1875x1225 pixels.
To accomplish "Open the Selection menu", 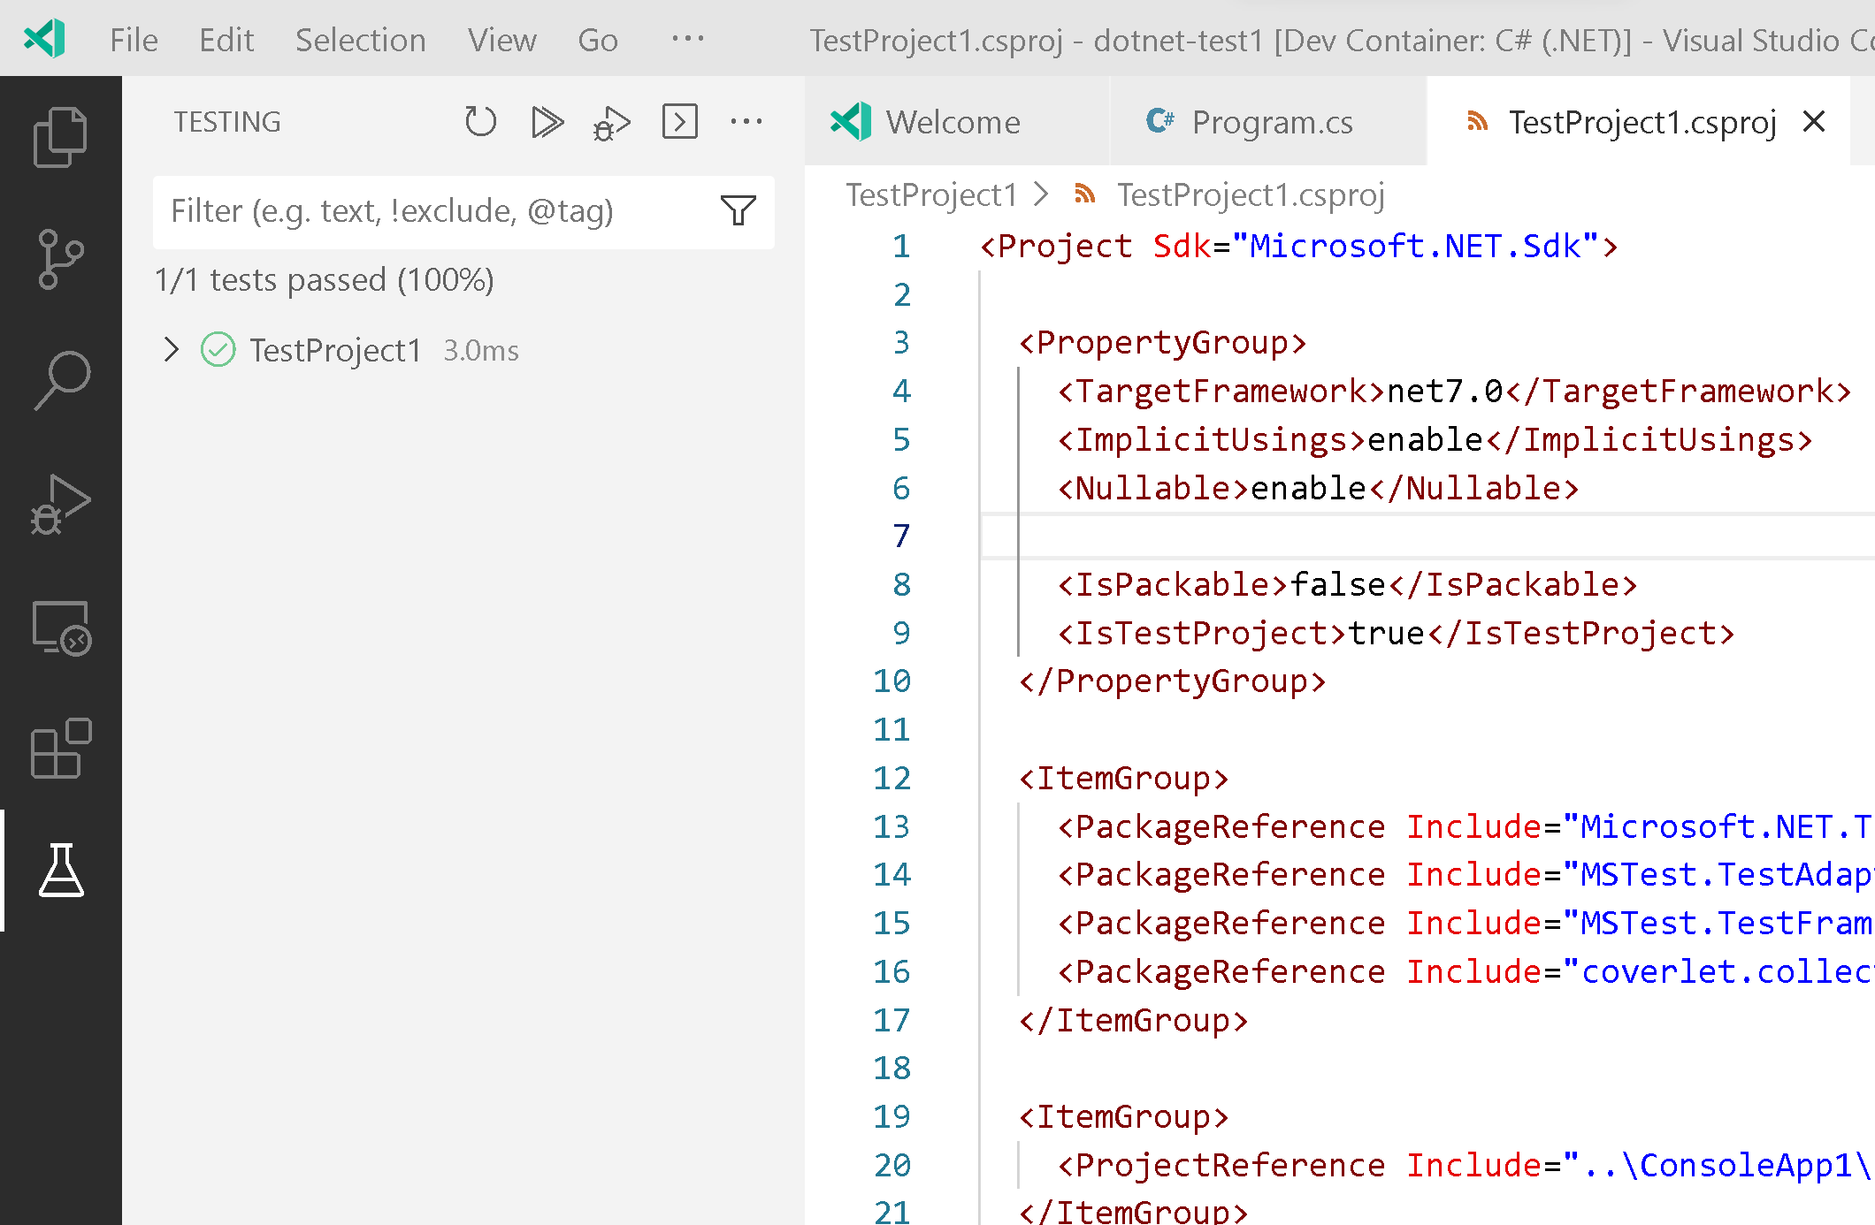I will click(360, 40).
